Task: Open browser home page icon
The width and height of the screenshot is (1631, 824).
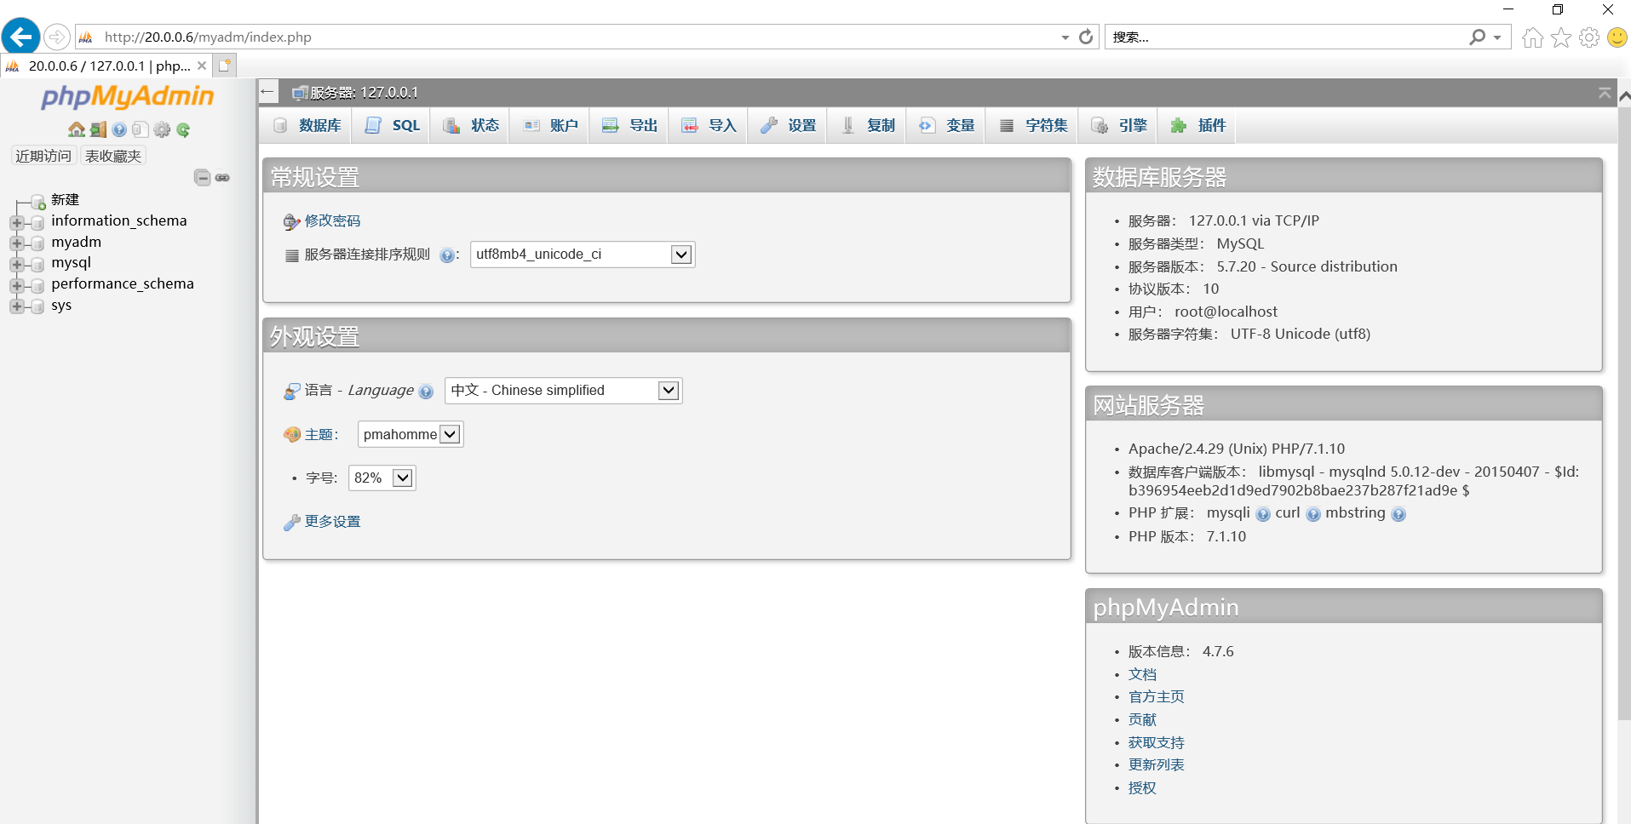Action: click(x=1532, y=37)
